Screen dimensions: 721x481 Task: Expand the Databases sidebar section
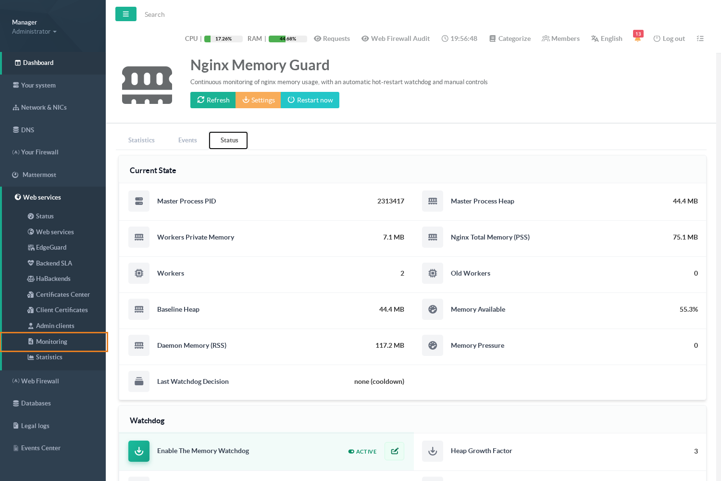tap(53, 403)
